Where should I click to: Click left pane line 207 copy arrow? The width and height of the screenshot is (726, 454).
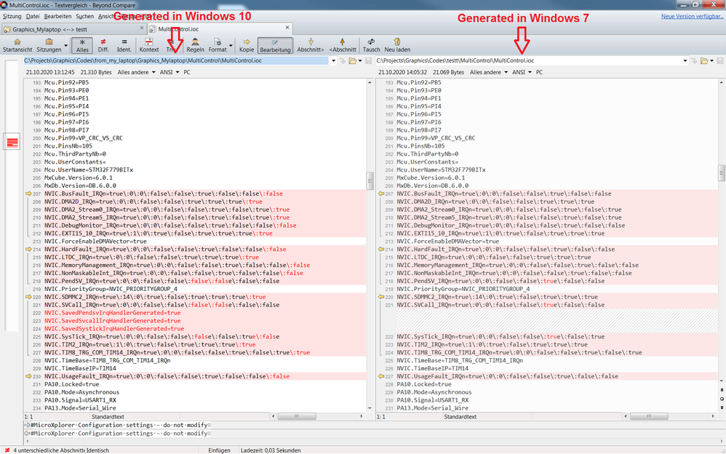pyautogui.click(x=28, y=194)
